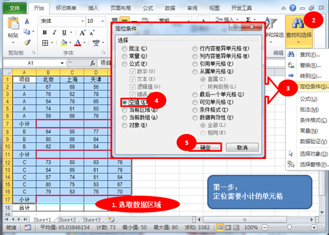Choose 定位条件(S) from the menu
The height and width of the screenshot is (235, 329).
307,86
